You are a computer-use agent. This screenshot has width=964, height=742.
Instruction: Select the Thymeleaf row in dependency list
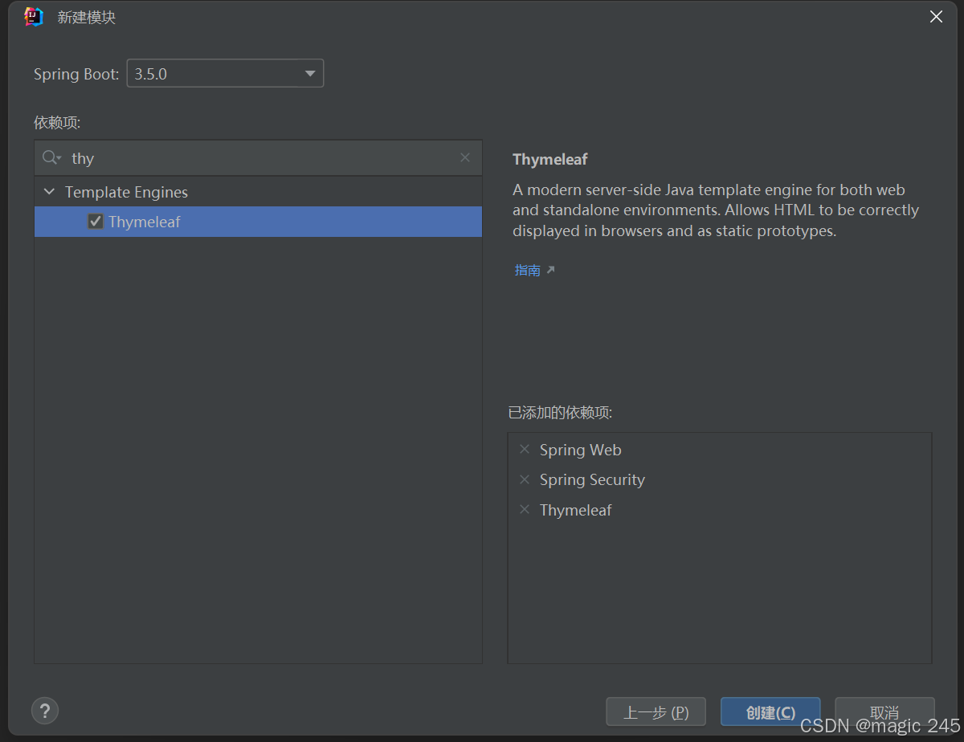coord(258,222)
